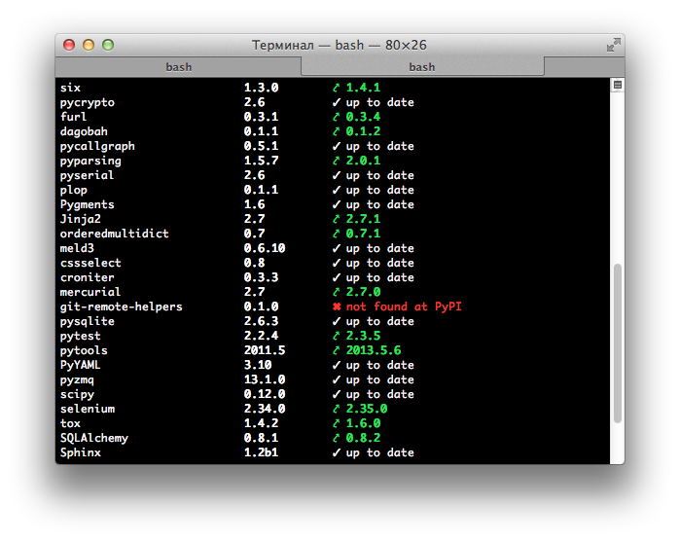The height and width of the screenshot is (541, 680).
Task: Click the green new version '1.4.1' for six
Action: click(363, 88)
